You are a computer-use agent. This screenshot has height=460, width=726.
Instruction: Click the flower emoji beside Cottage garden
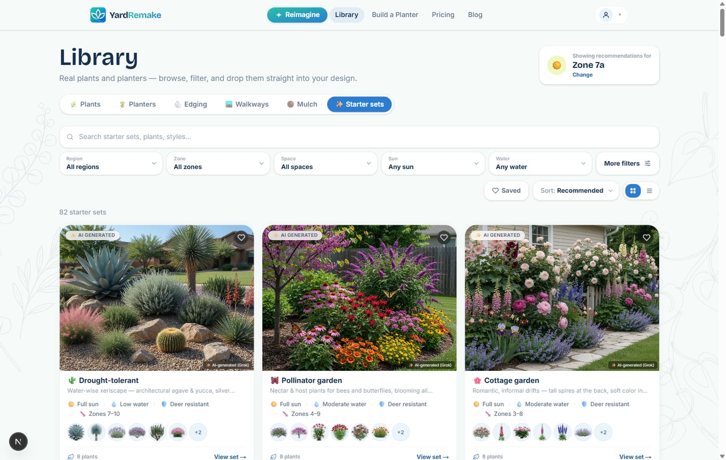tap(477, 381)
